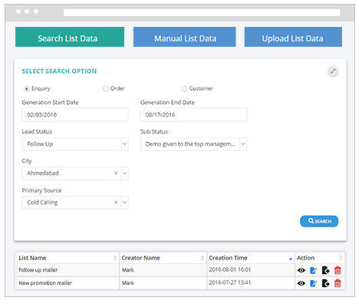Open the Search List Data tab
This screenshot has height=304, width=359.
point(70,37)
